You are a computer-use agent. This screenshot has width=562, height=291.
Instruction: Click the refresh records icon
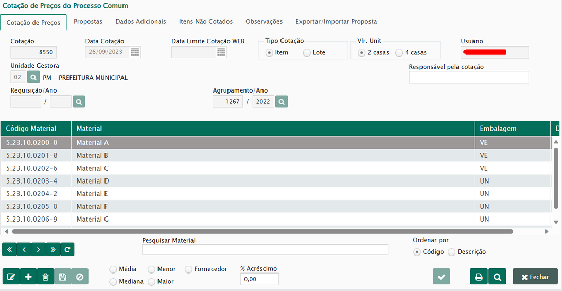click(x=67, y=250)
